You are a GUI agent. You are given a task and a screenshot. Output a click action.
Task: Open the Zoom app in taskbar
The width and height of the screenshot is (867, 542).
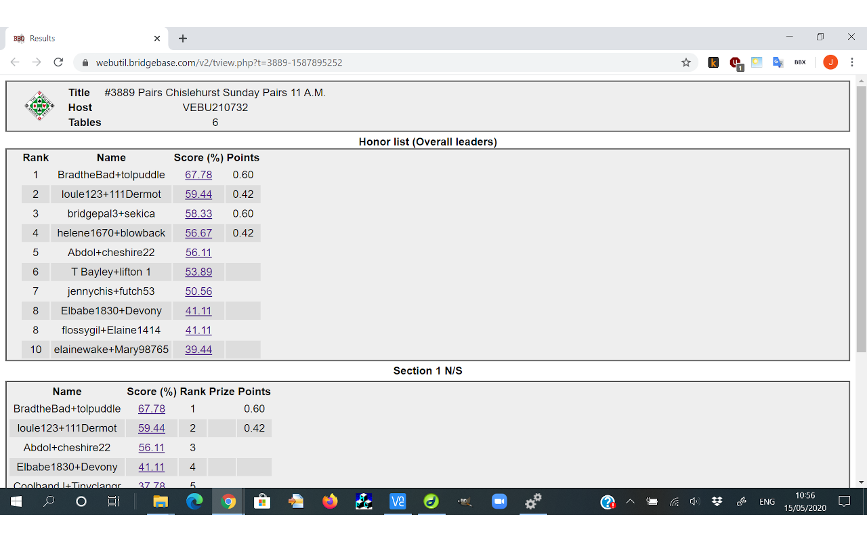[499, 501]
